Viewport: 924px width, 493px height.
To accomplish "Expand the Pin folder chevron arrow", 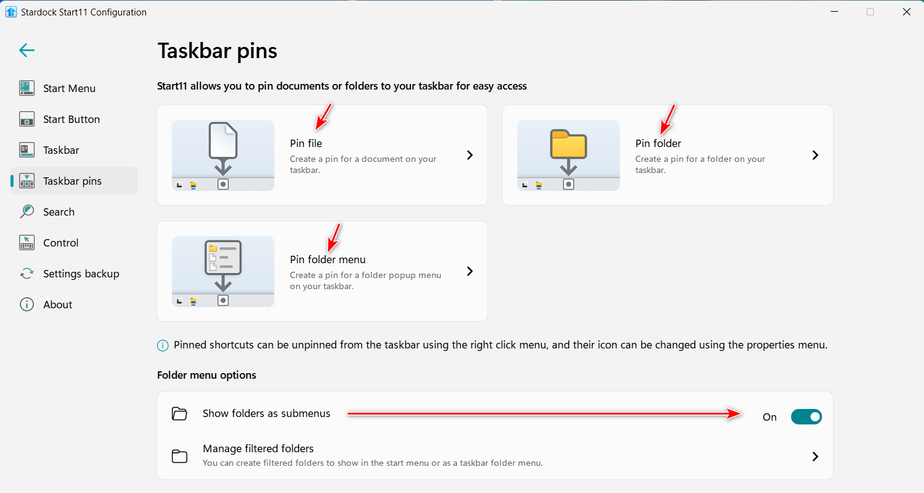I will tap(815, 155).
